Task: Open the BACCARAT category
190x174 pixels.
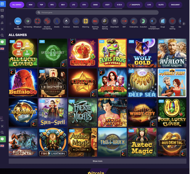Action: point(175,5)
